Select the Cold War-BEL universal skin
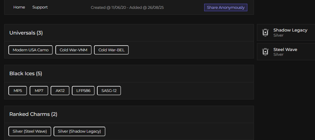 (111, 50)
